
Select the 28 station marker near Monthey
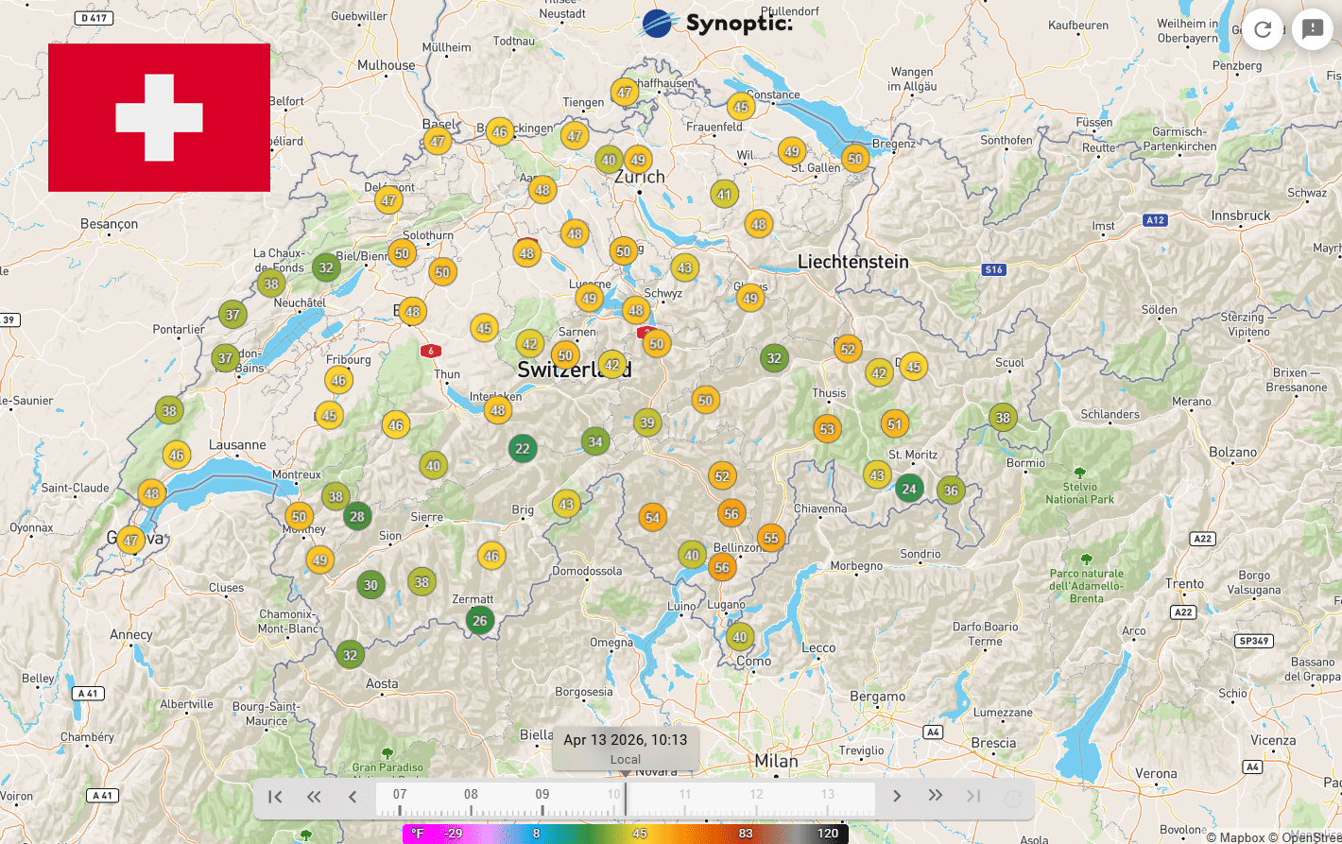pyautogui.click(x=357, y=516)
